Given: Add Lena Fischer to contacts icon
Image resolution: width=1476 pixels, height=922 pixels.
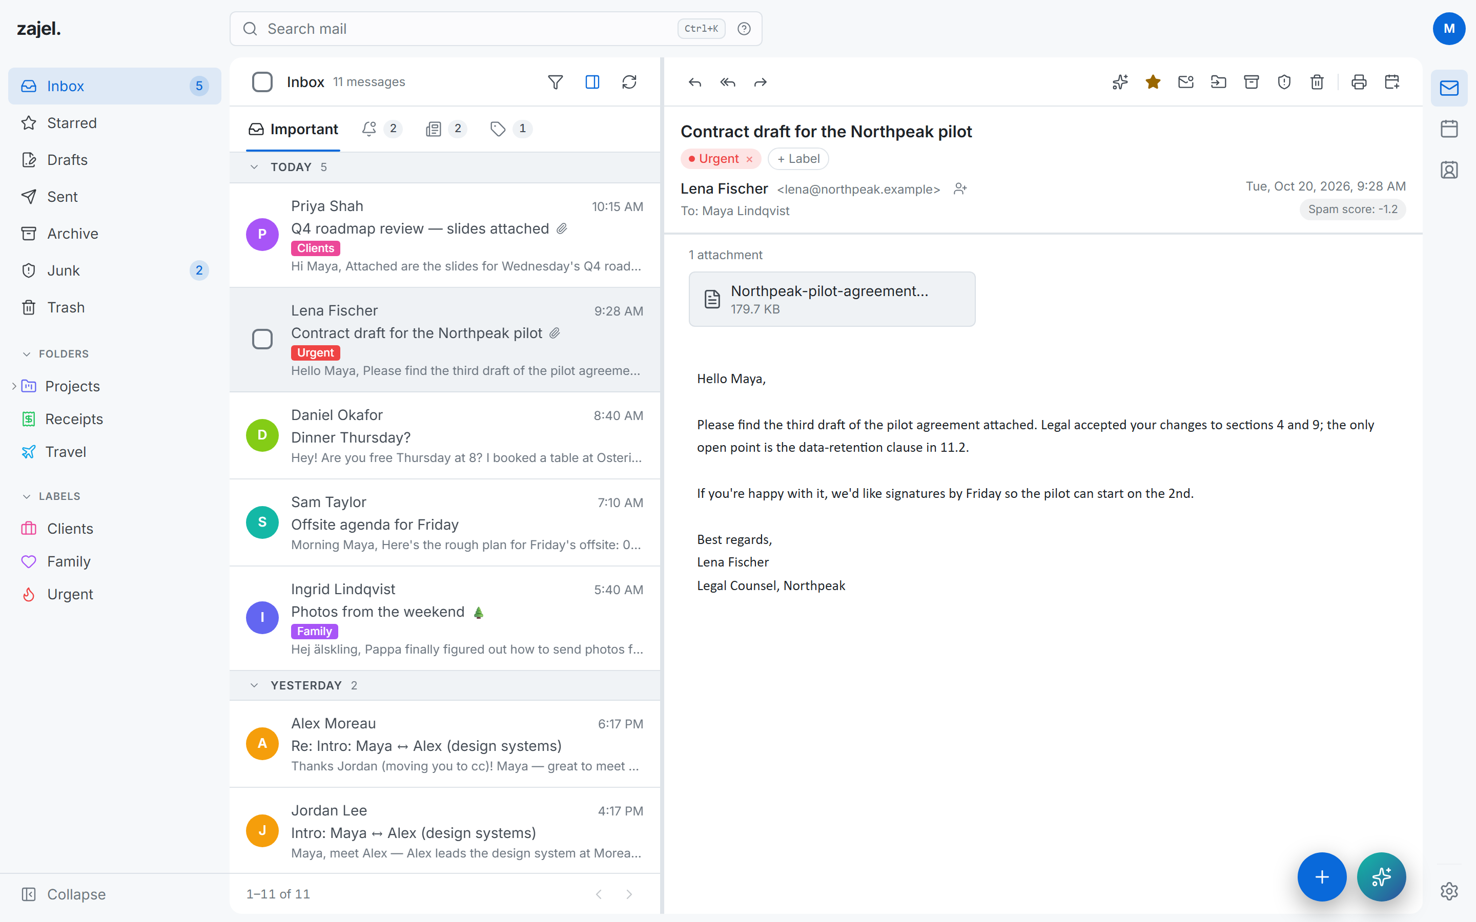Looking at the screenshot, I should (960, 189).
